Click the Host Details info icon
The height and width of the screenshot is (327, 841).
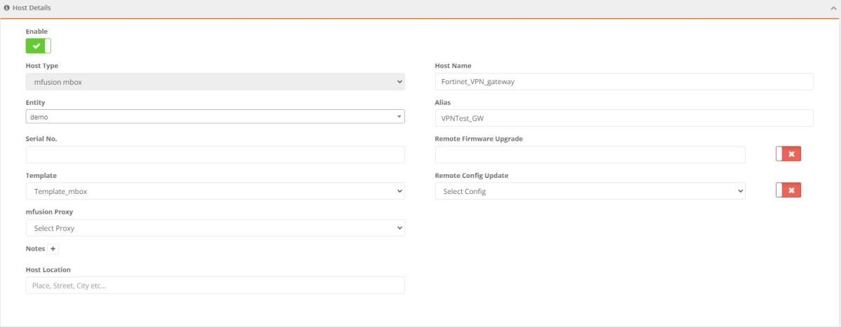coord(7,7)
